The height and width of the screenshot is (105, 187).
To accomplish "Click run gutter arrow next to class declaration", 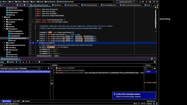I will tap(33, 20).
